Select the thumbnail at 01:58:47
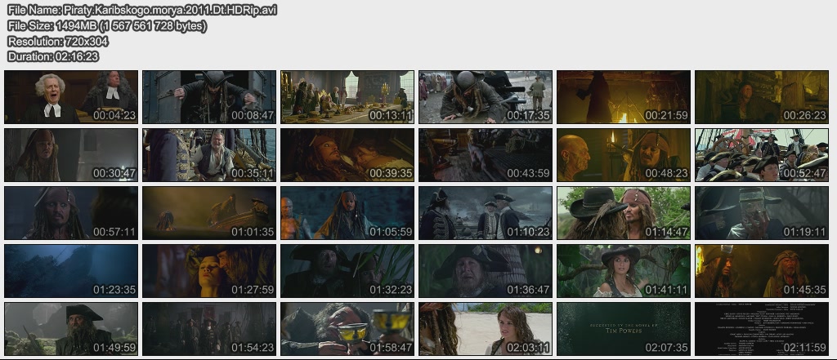Screen dimensions: 837x360 coord(347,329)
